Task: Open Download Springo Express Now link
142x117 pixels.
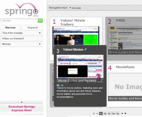Action: pos(22,108)
